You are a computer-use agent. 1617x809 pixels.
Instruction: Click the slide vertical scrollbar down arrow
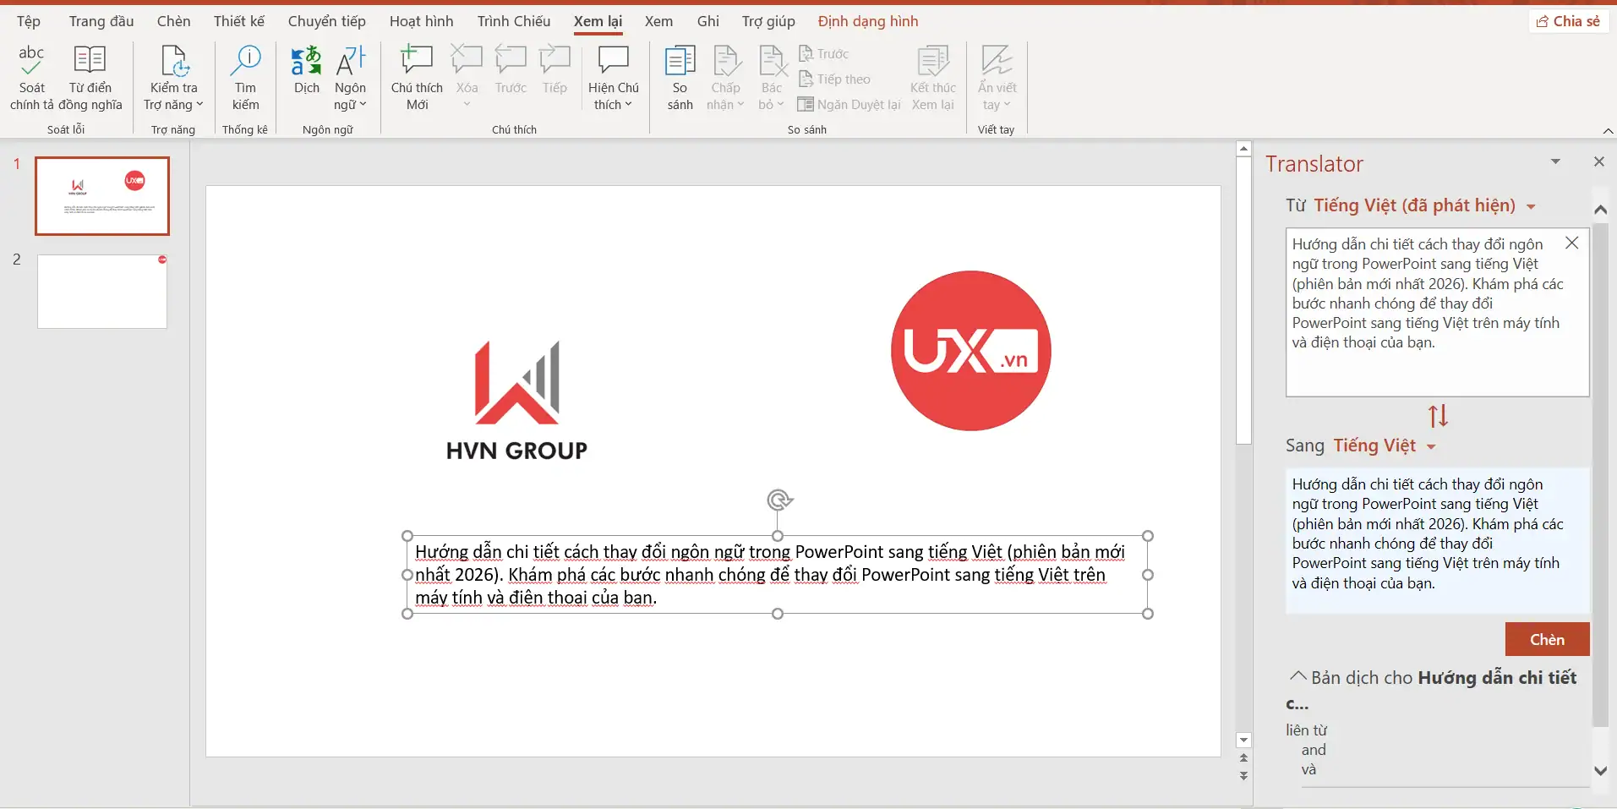pyautogui.click(x=1243, y=741)
